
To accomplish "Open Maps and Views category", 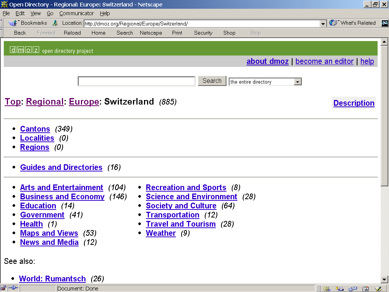I will pos(49,233).
